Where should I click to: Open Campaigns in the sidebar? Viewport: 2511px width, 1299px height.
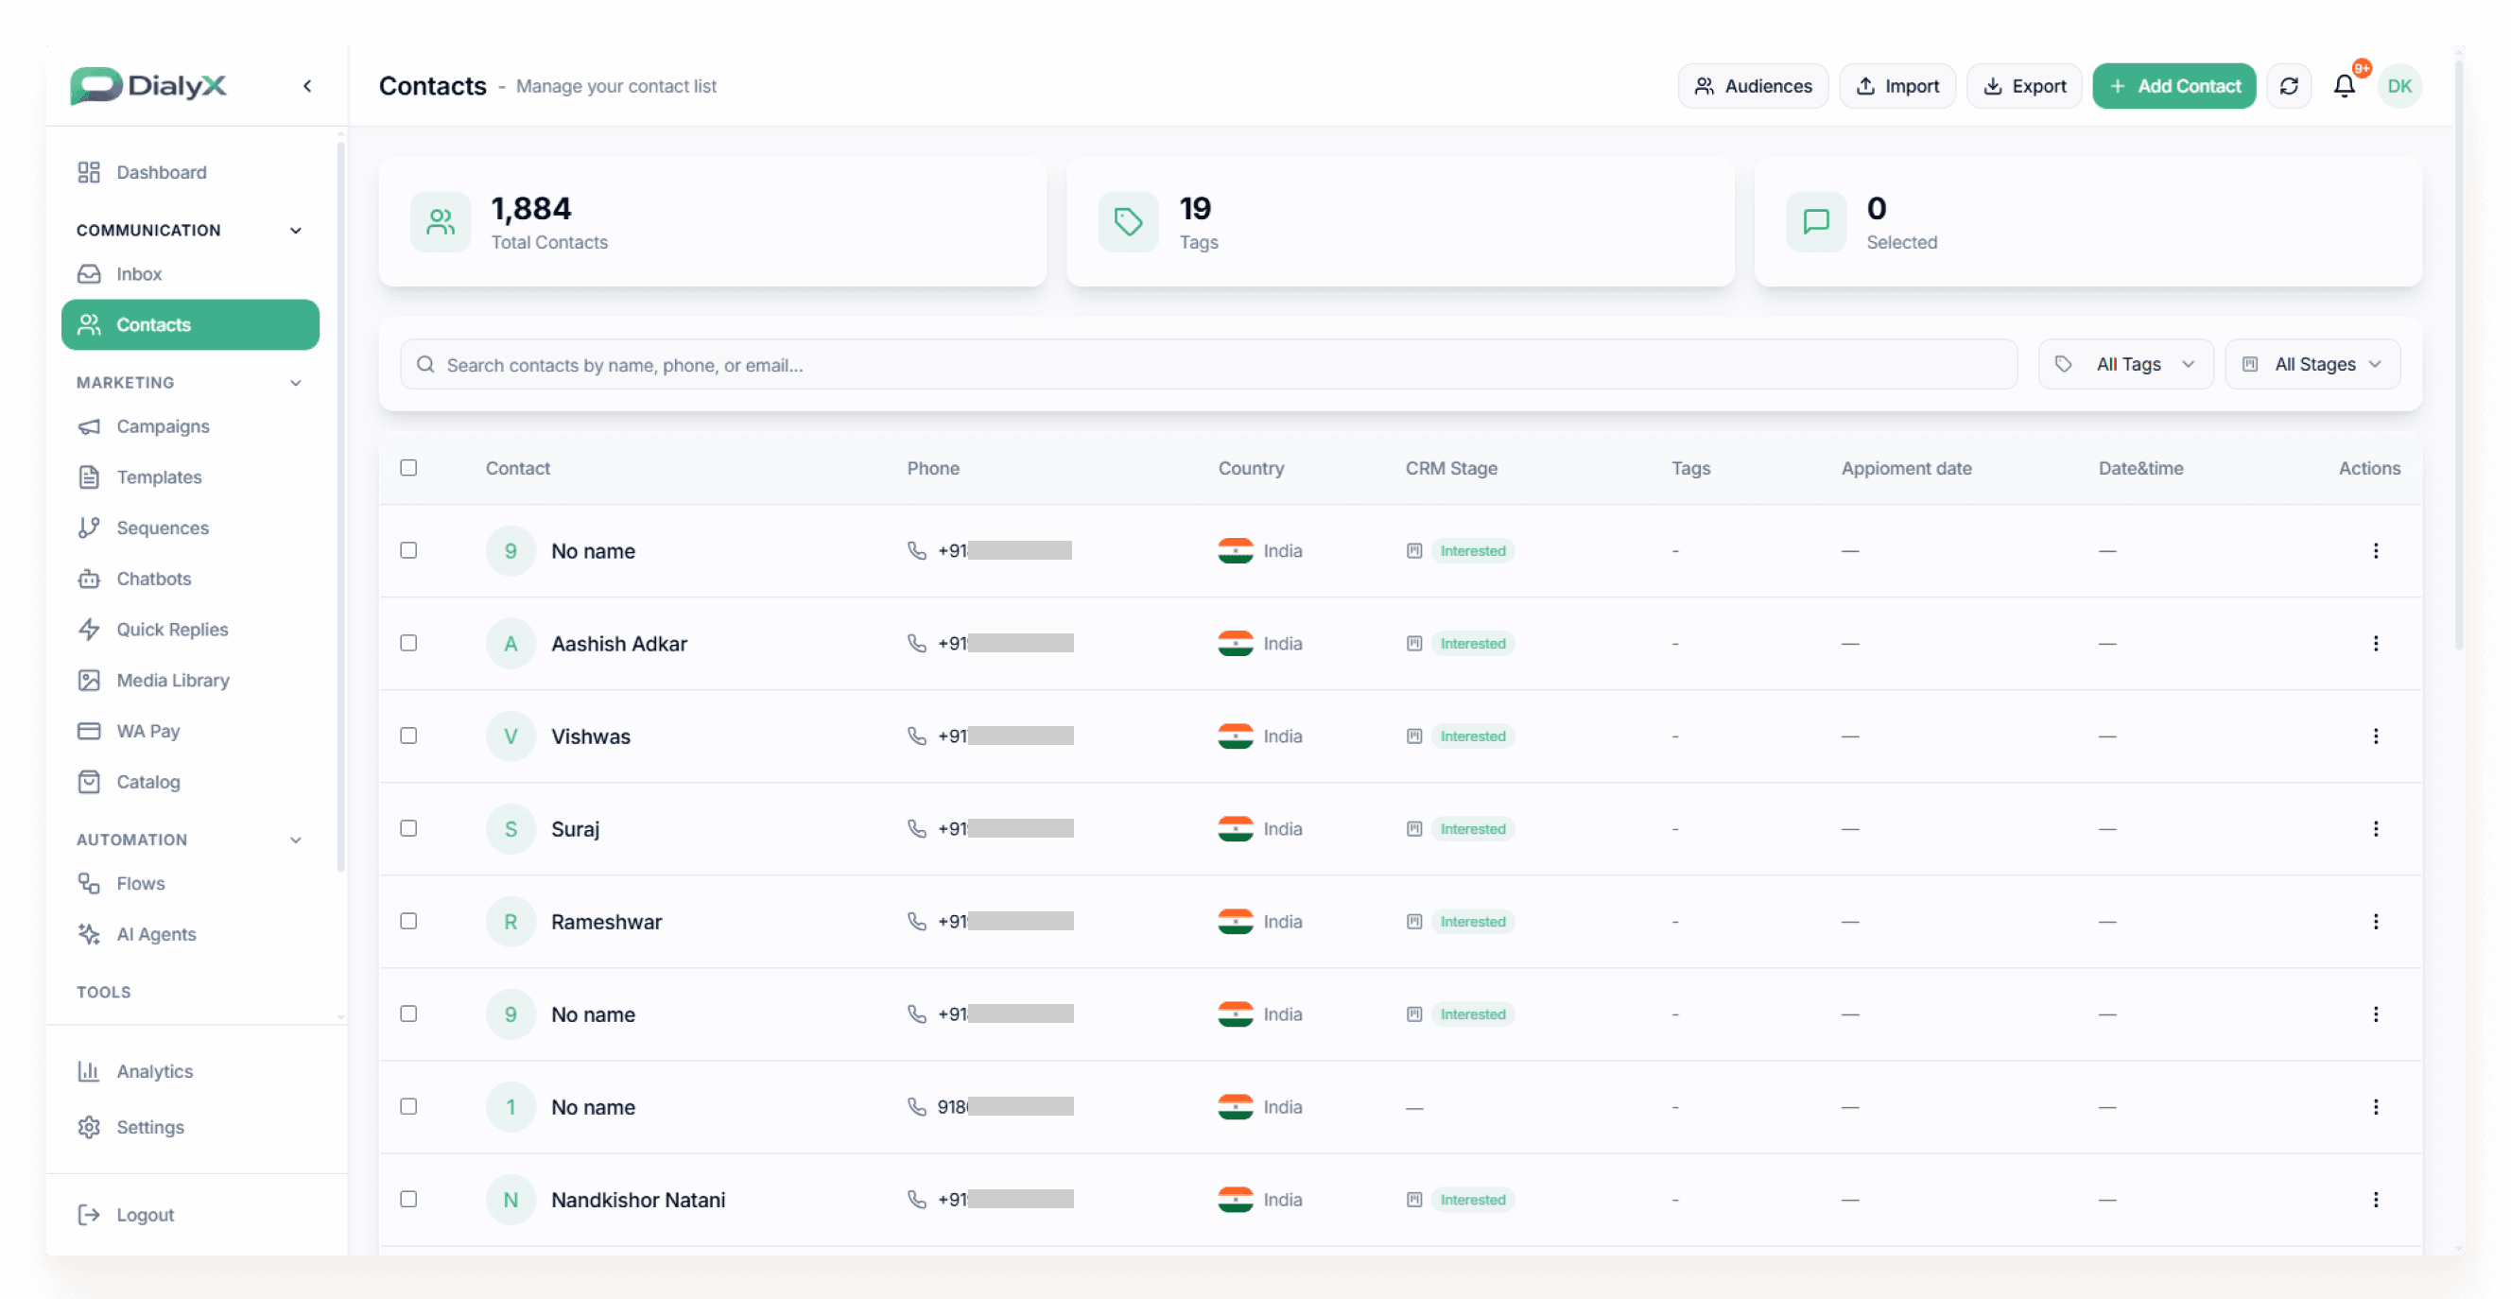(190, 426)
